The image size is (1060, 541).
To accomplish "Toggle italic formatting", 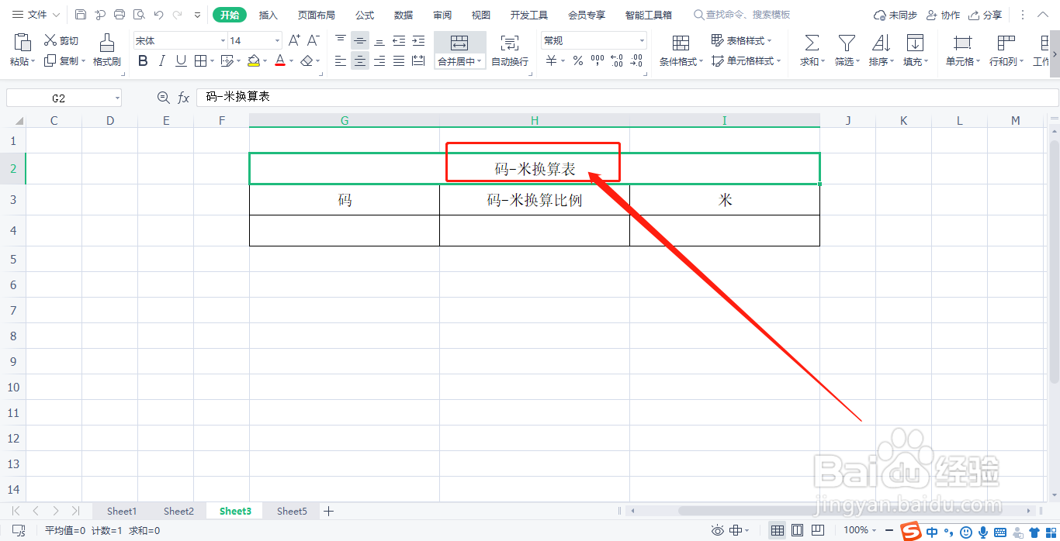I will [x=161, y=60].
